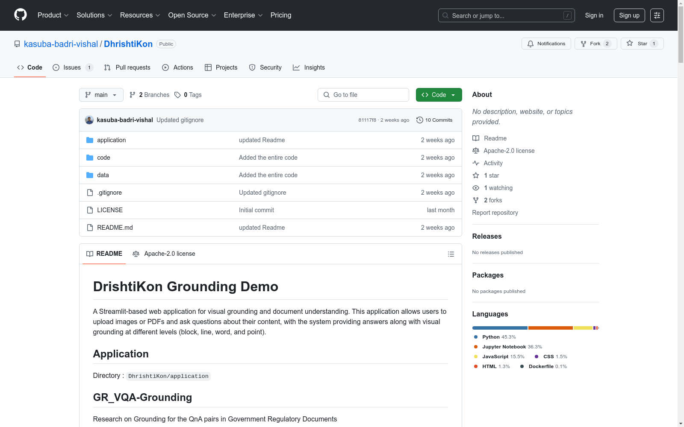Click the pulse icon beside Activity
The height and width of the screenshot is (427, 684).
[476, 163]
